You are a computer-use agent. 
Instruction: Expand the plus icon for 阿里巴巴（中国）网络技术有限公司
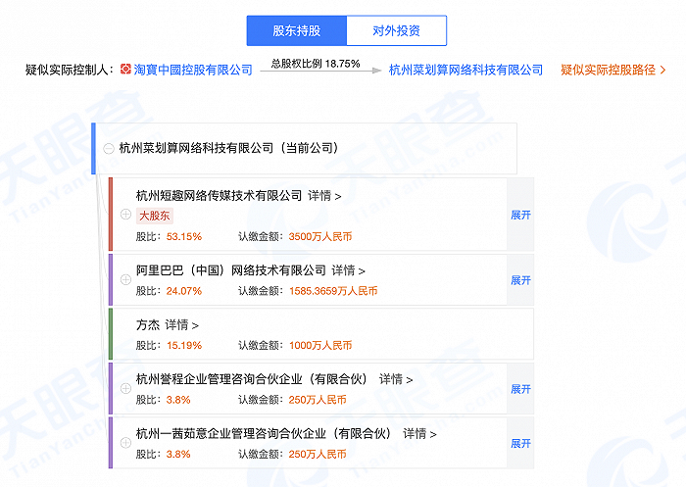[125, 279]
